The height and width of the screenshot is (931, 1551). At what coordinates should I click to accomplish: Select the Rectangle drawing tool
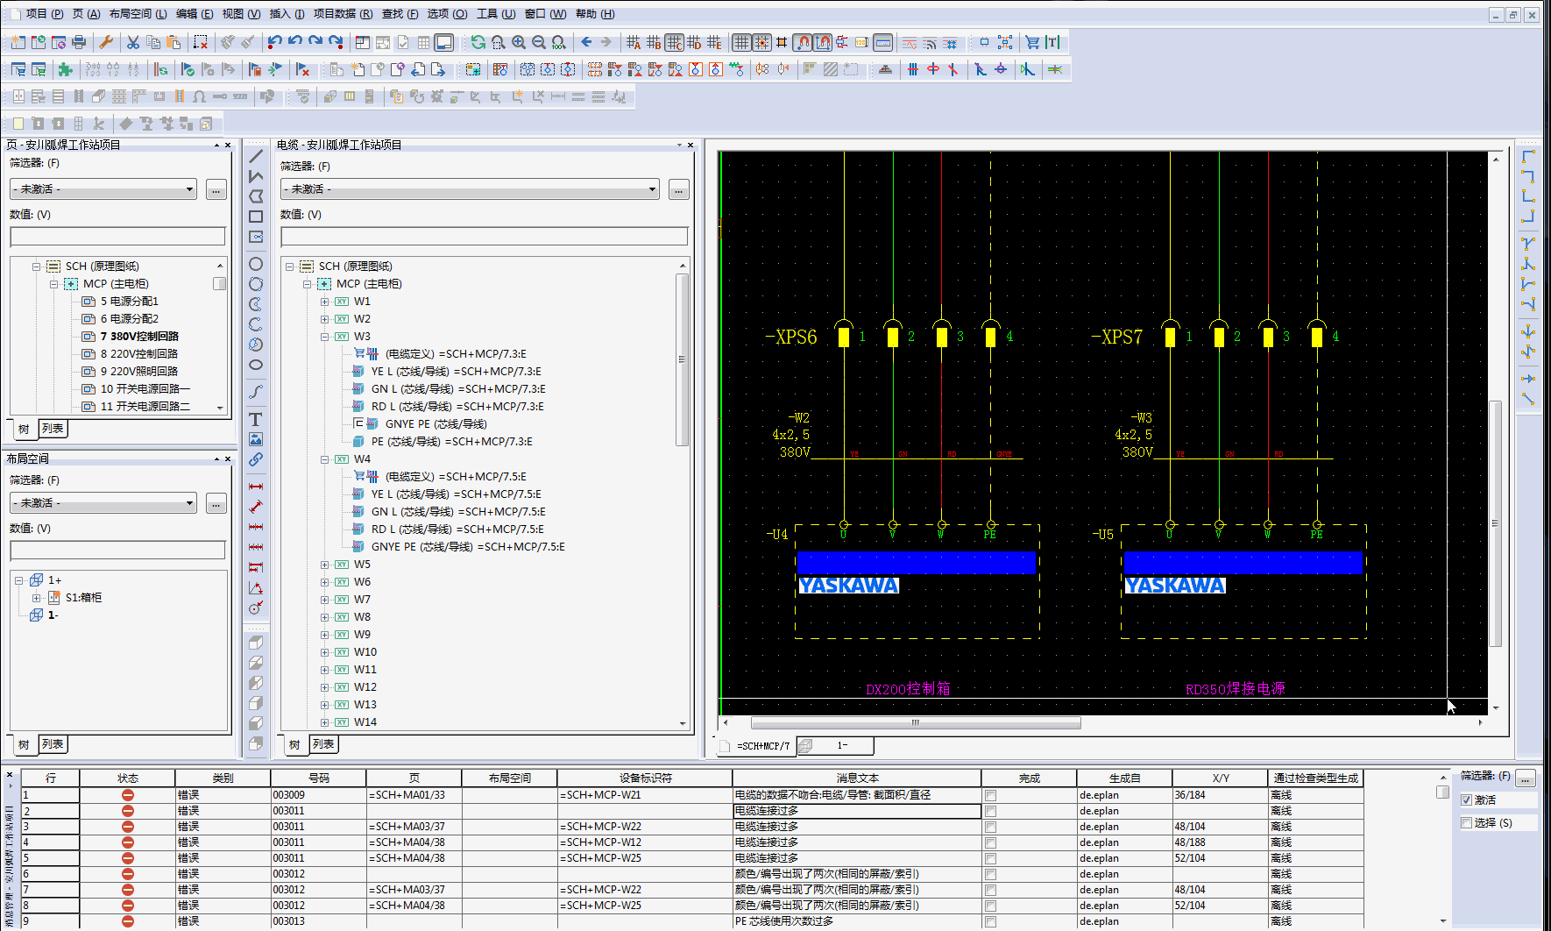[256, 217]
